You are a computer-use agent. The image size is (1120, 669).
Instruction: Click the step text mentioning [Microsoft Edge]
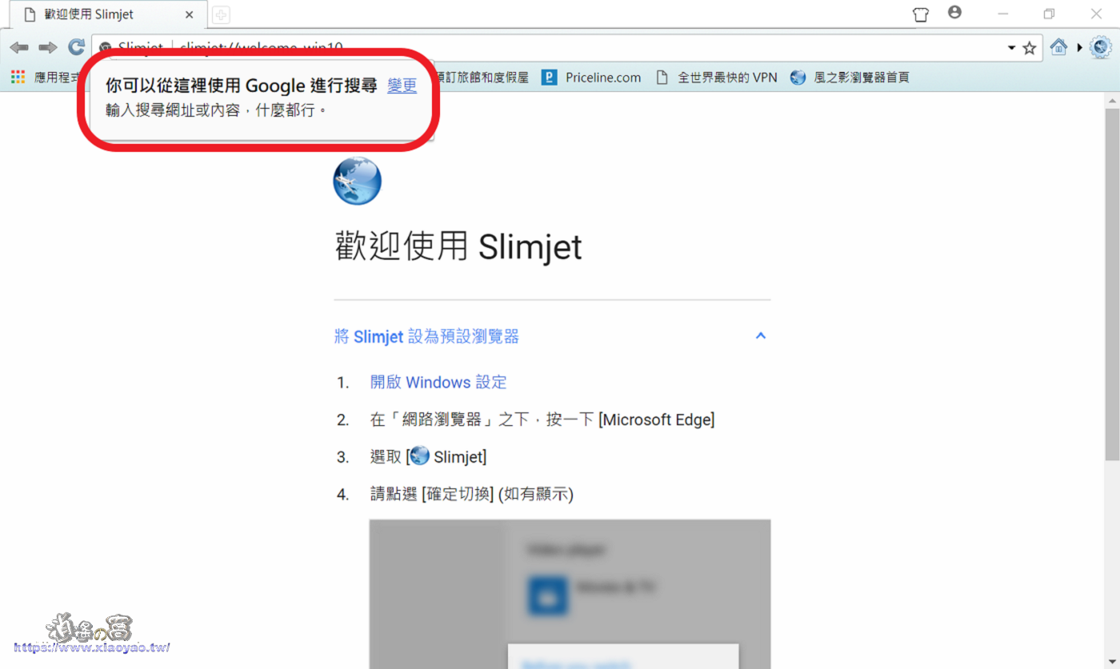tap(542, 420)
